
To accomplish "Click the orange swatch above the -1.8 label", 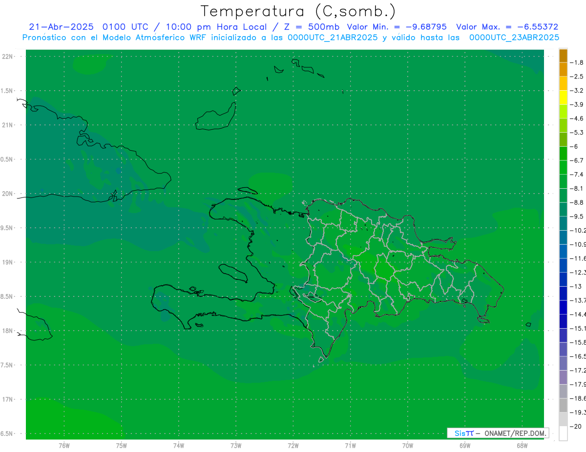I will tap(563, 56).
